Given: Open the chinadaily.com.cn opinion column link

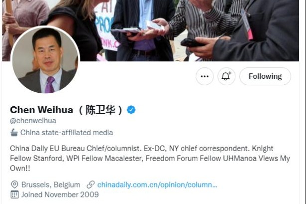Looking at the screenshot, I should tap(157, 185).
